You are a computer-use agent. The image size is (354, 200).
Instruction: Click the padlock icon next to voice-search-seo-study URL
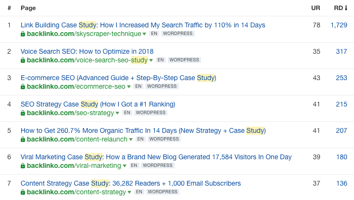(23, 60)
